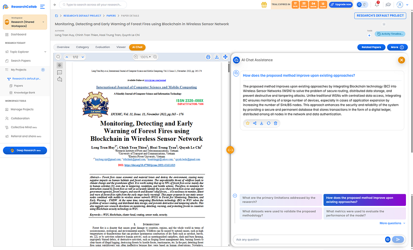
Task: Open the page thumbnails panel icon
Action: coord(60,65)
